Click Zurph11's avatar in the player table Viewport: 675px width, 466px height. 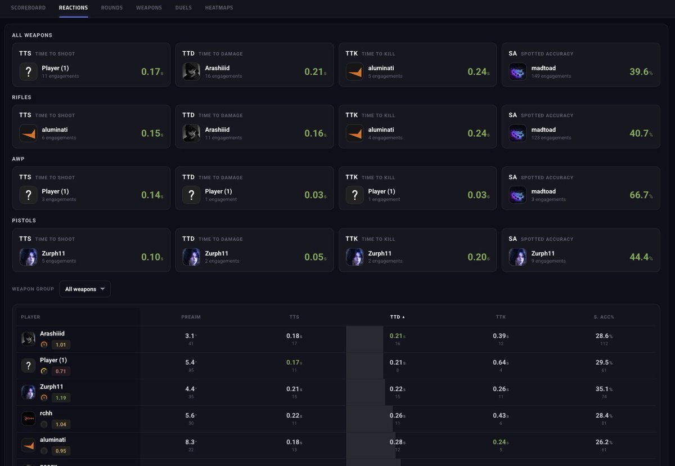click(x=28, y=392)
